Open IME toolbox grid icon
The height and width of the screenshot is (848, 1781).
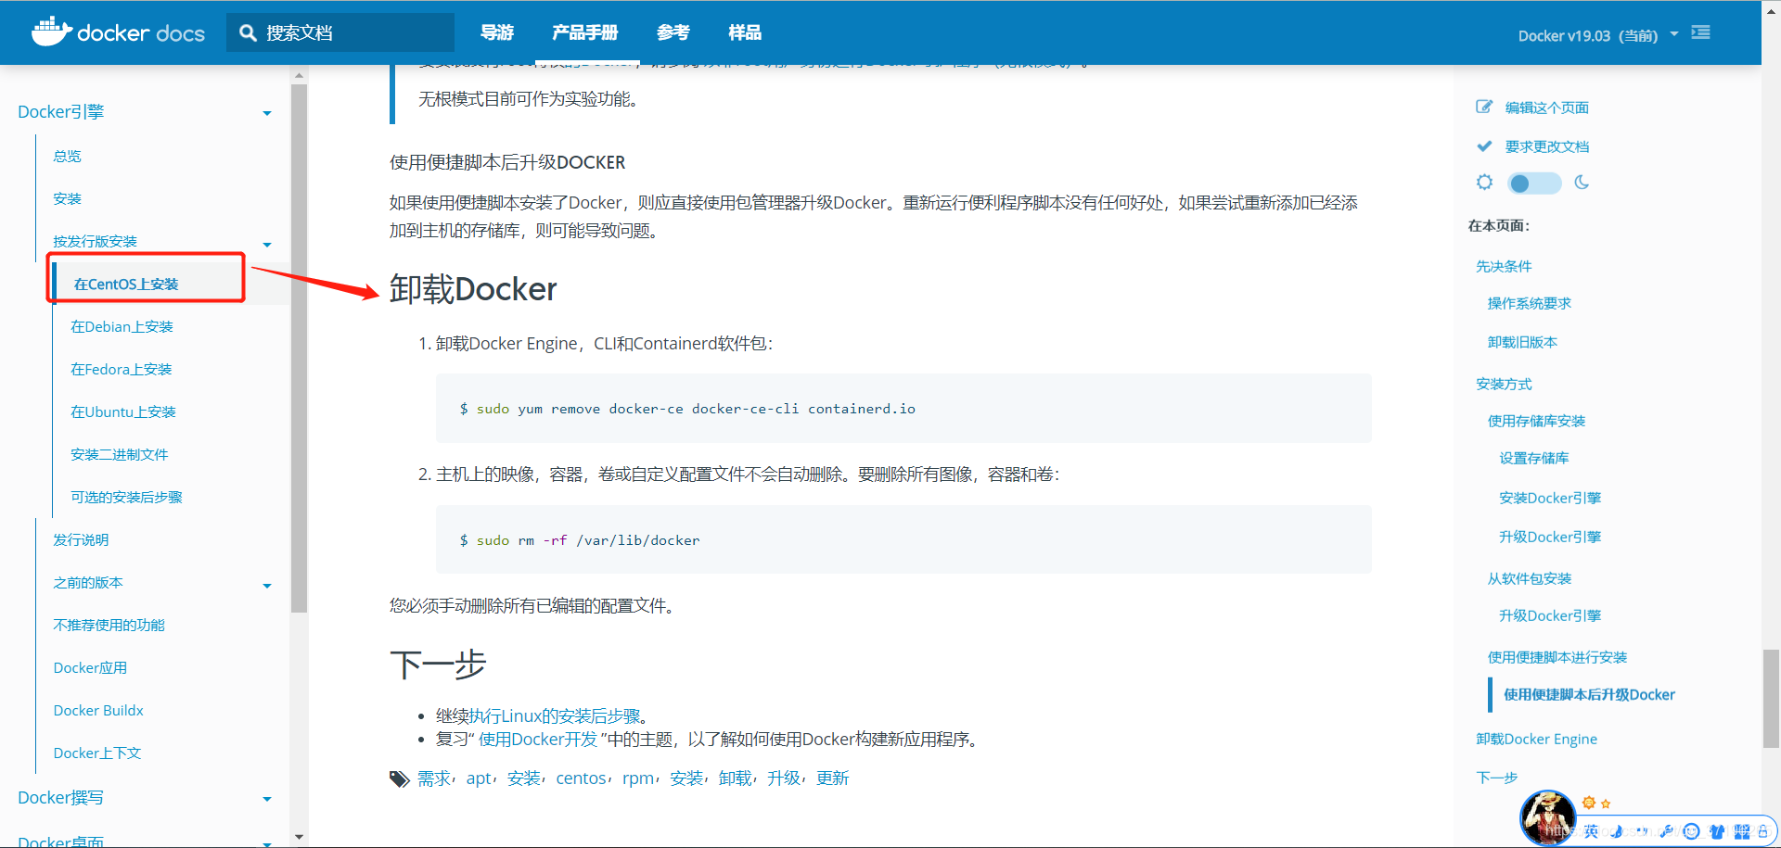click(1741, 831)
